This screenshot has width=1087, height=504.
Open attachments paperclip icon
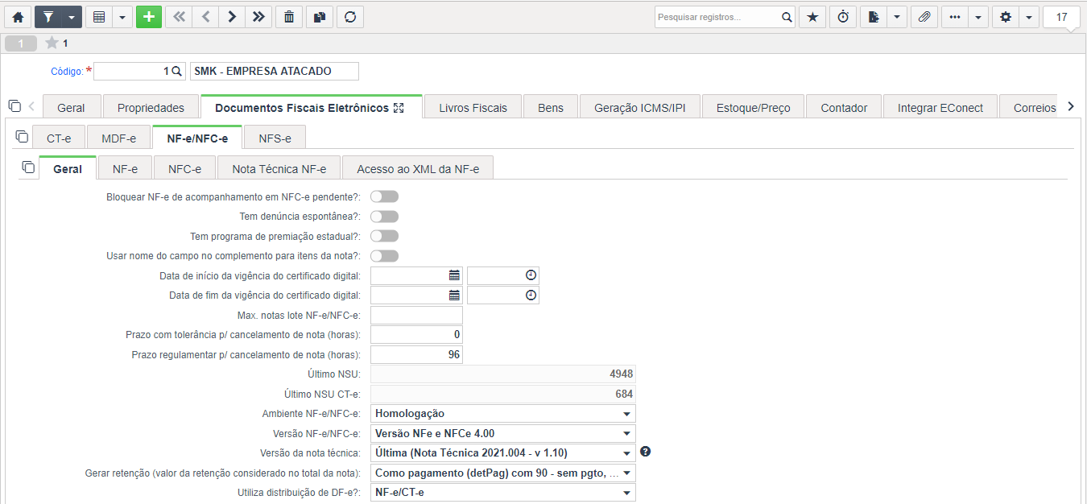pyautogui.click(x=924, y=17)
